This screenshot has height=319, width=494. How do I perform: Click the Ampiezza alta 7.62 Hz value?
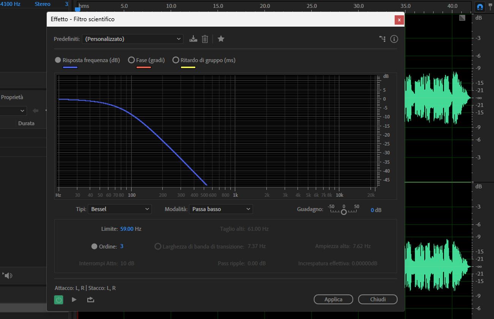pyautogui.click(x=362, y=246)
